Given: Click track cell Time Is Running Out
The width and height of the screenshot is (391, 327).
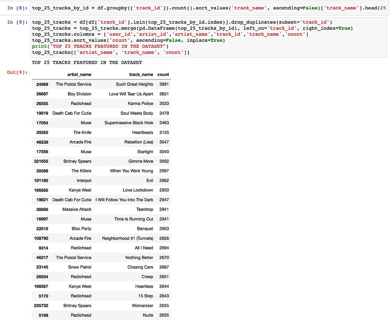Looking at the screenshot, I should point(134,219).
